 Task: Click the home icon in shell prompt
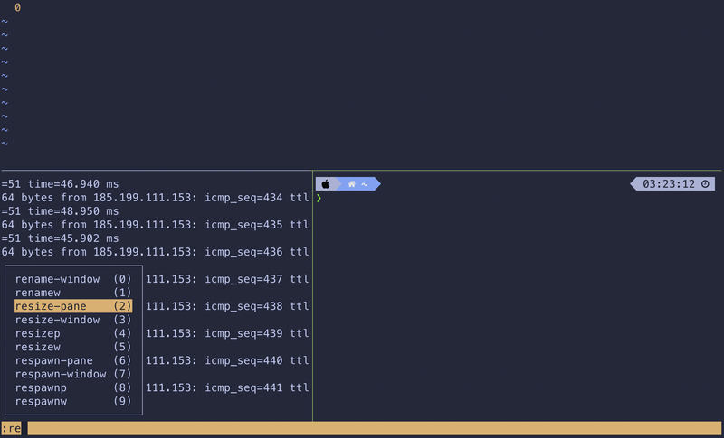click(352, 184)
